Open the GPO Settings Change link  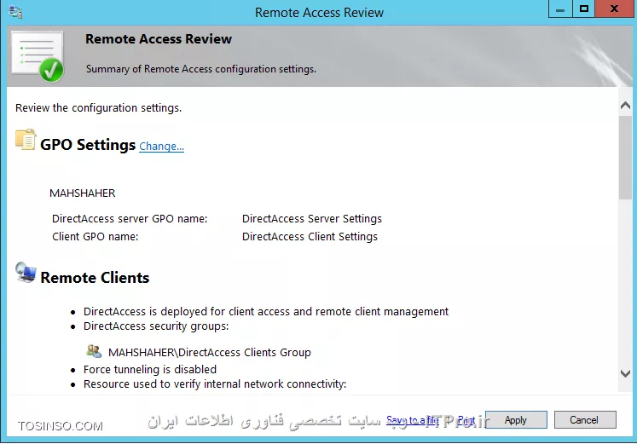coord(162,146)
